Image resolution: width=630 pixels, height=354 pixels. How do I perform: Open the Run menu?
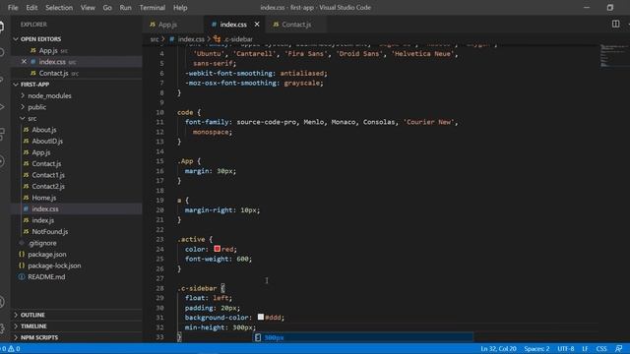tap(125, 8)
